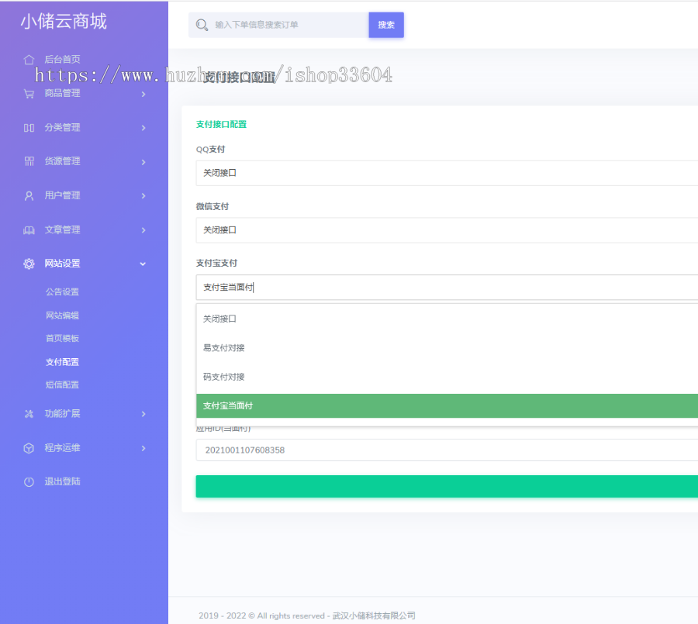Click the 搜索 search button
Screen dimensions: 698x624
click(385, 25)
